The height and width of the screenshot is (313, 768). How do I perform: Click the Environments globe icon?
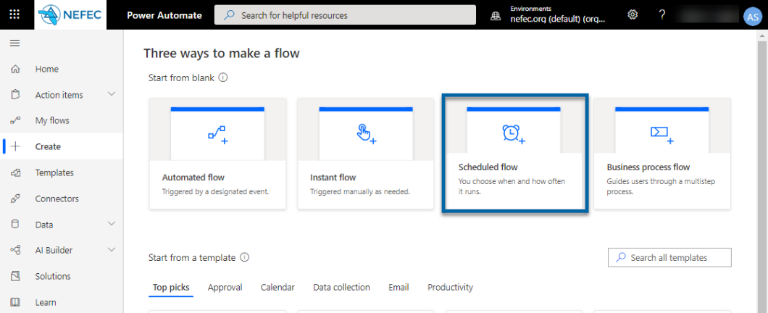pyautogui.click(x=496, y=16)
